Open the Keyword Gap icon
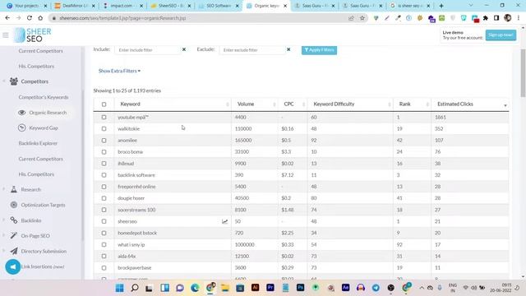The height and width of the screenshot is (296, 526). coord(22,128)
